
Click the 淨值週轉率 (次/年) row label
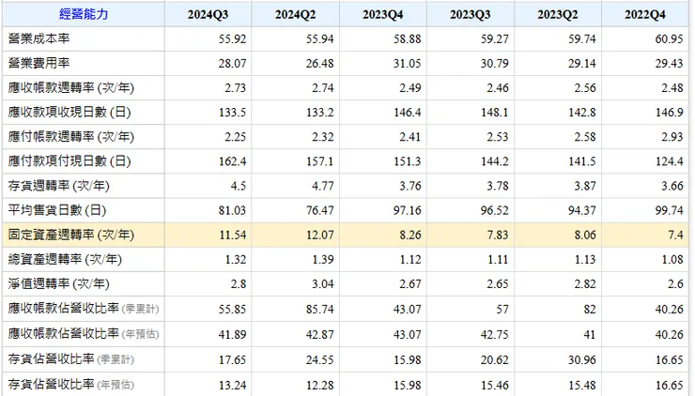click(x=58, y=283)
